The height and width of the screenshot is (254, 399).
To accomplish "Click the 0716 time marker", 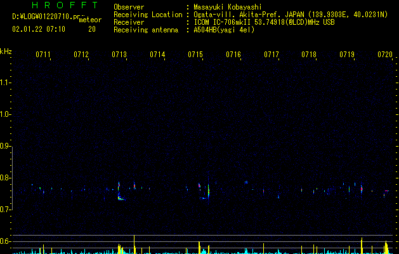I will (x=233, y=55).
